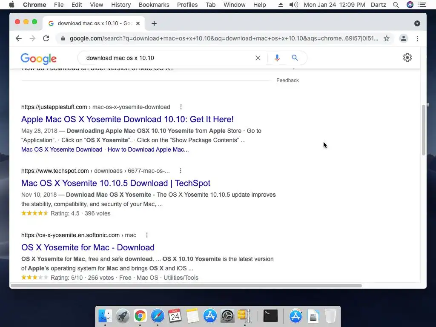Go back with the browser back arrow
The height and width of the screenshot is (327, 436).
click(x=19, y=38)
